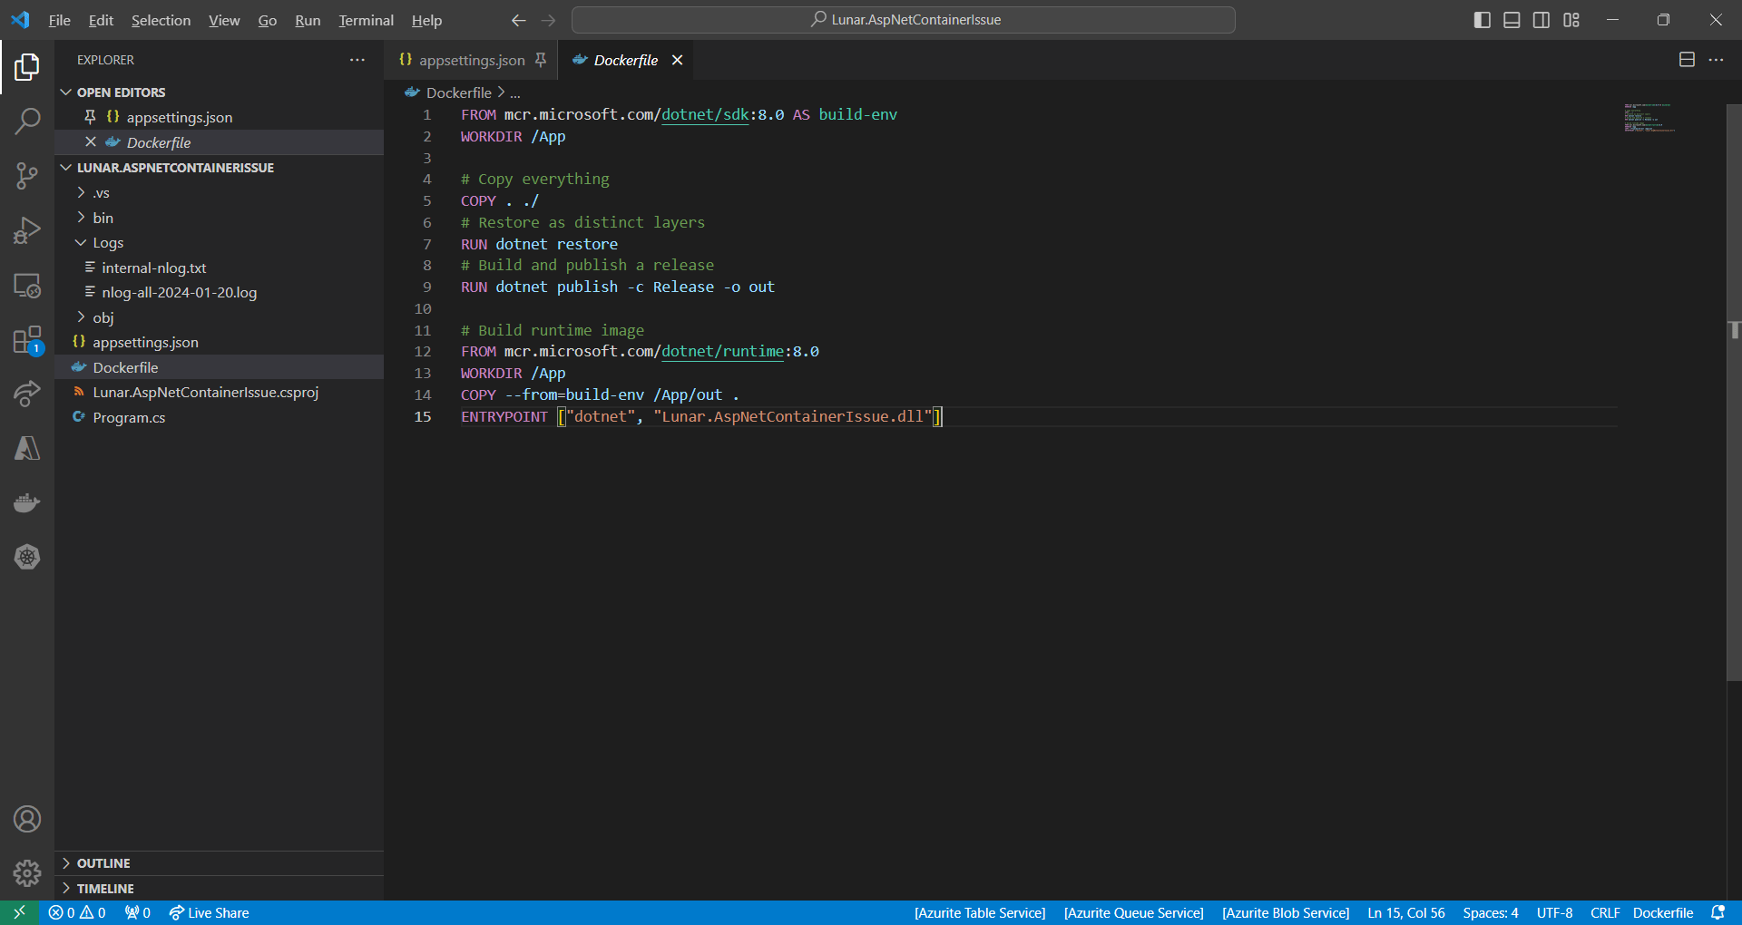
Task: Start Live Share from status bar
Action: [209, 913]
